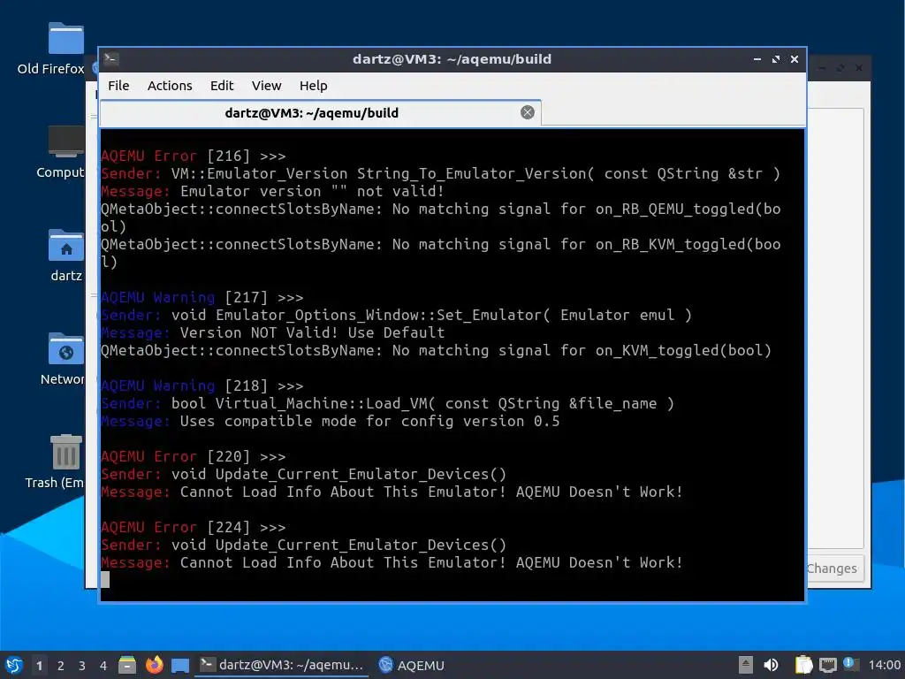
Task: Launch Firefox from taskbar
Action: [x=154, y=665]
